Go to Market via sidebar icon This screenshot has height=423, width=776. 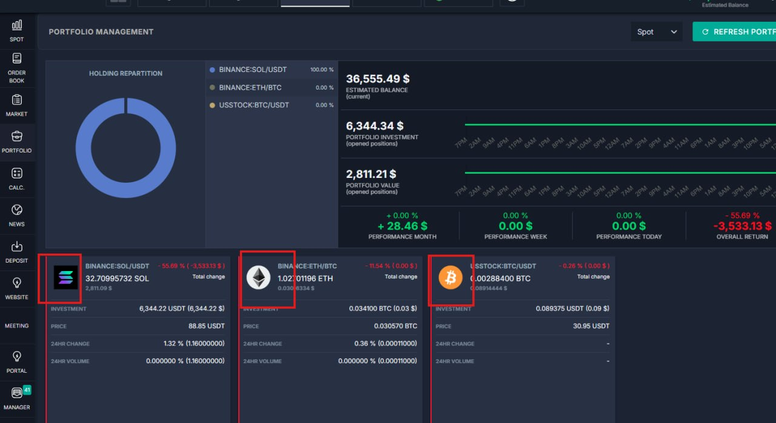click(x=17, y=100)
